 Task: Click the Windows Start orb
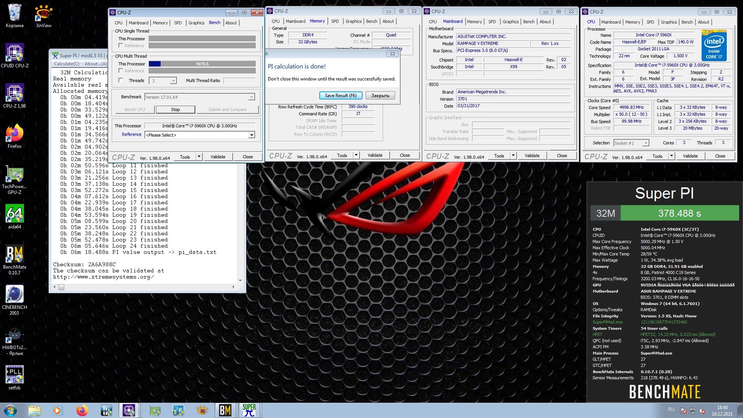[x=10, y=410]
